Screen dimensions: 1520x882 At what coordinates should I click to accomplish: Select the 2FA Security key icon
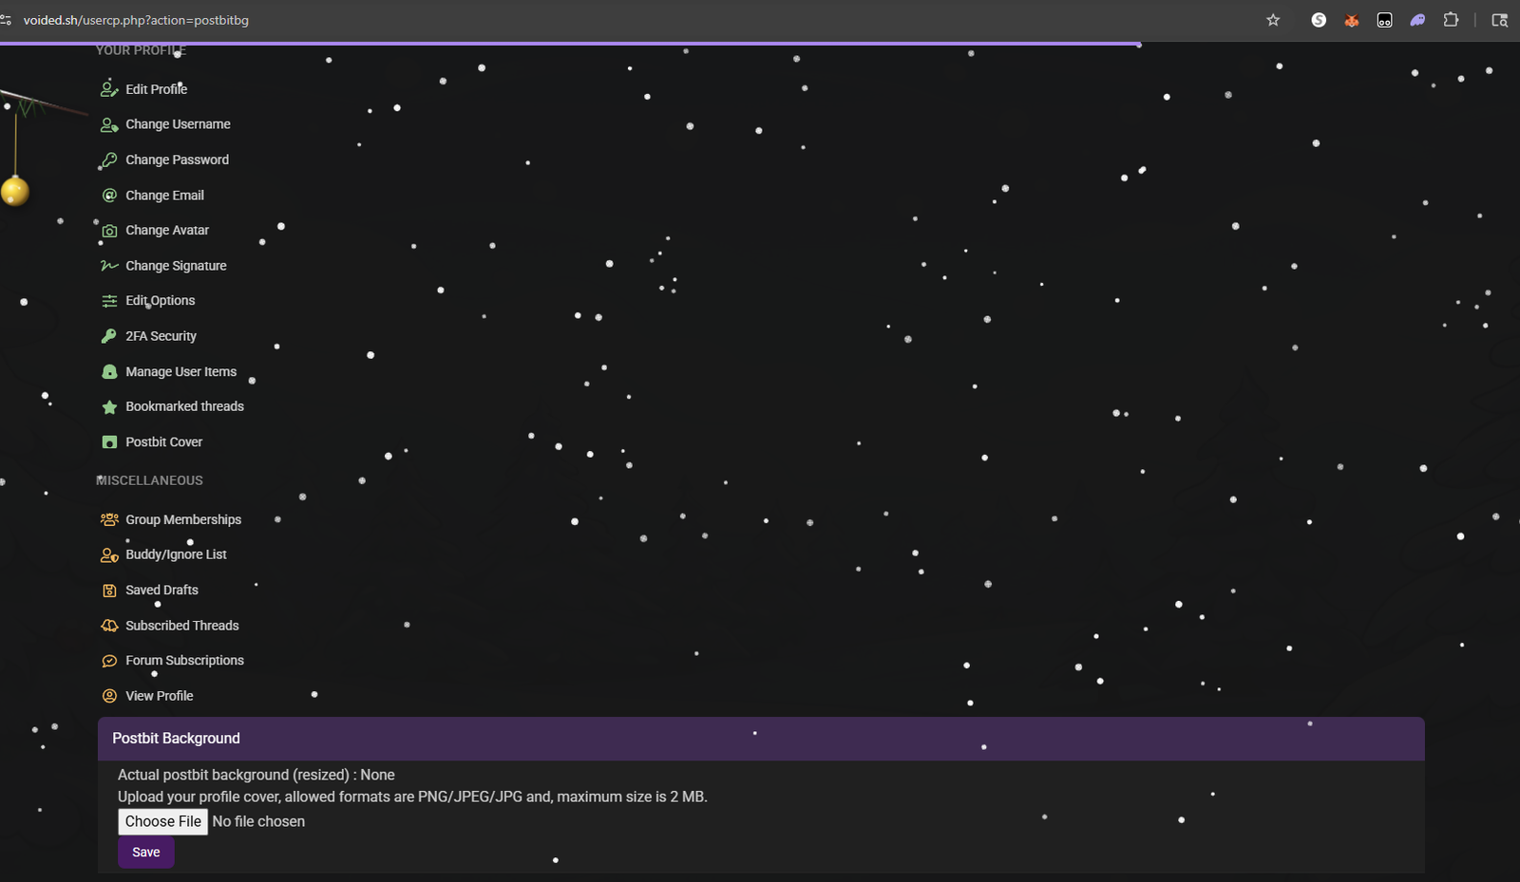click(109, 335)
